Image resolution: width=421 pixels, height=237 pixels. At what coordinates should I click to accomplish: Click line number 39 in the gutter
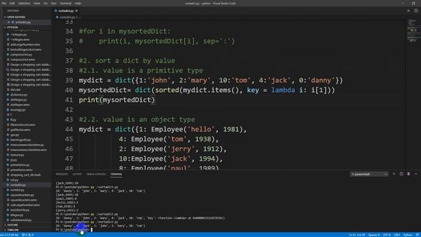click(69, 80)
